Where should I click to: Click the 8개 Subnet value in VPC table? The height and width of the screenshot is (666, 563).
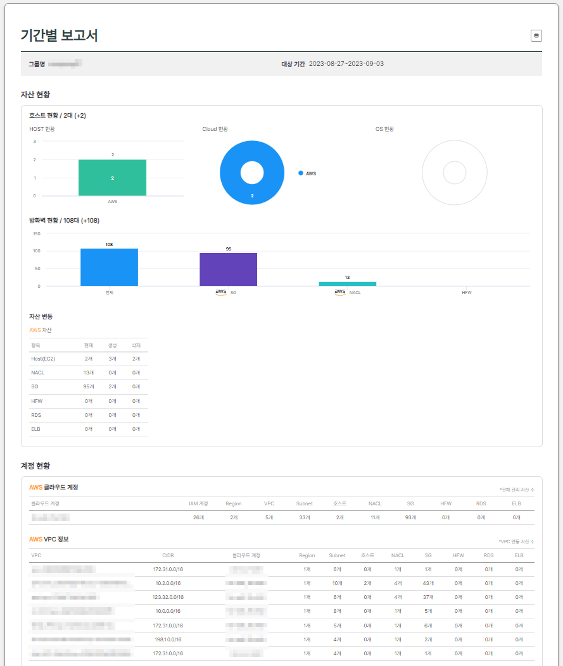tap(337, 611)
